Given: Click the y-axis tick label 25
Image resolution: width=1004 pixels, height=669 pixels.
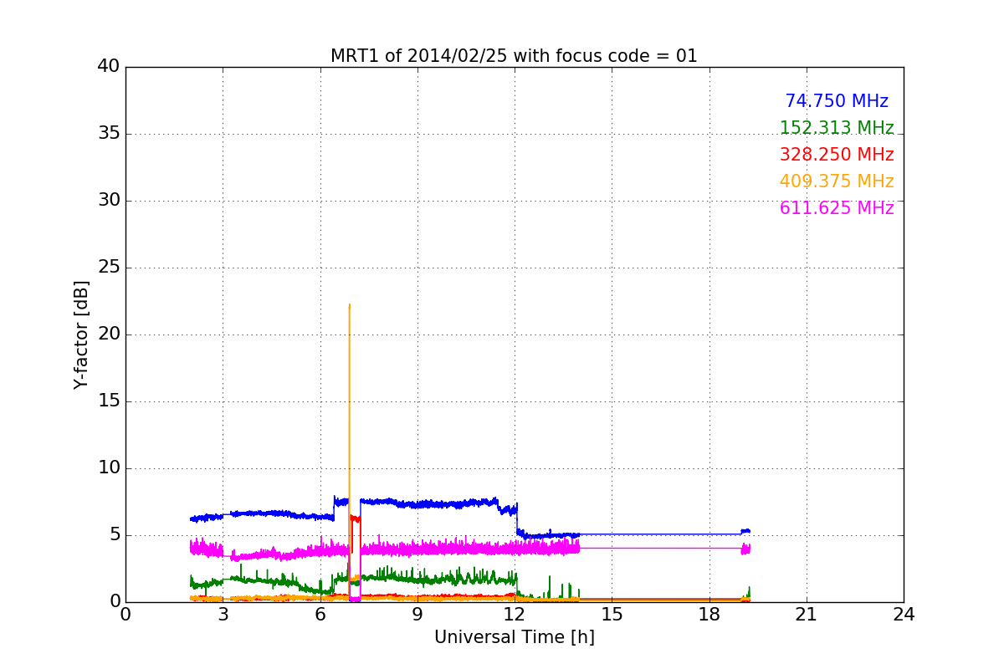Looking at the screenshot, I should pos(109,268).
